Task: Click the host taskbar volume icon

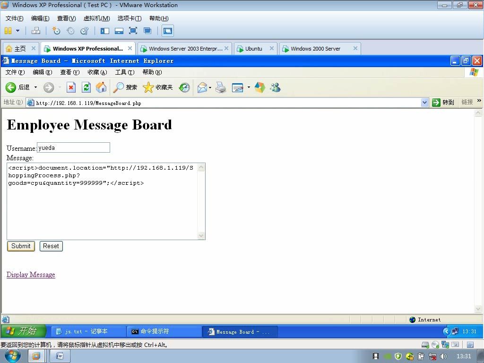Action: 443,356
